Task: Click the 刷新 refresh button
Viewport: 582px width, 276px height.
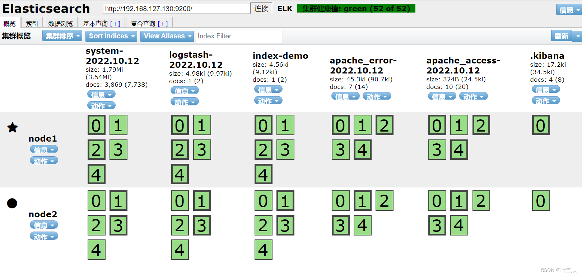Action: point(562,36)
